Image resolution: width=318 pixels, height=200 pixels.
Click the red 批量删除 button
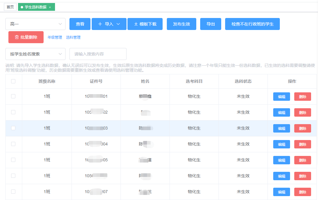(26, 37)
